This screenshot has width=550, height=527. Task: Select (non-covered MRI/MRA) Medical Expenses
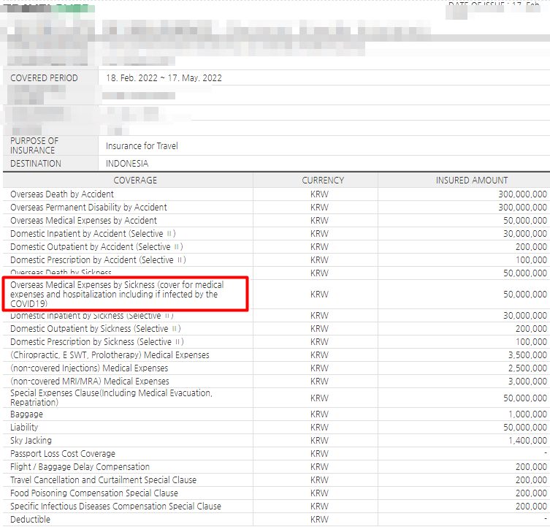(90, 382)
